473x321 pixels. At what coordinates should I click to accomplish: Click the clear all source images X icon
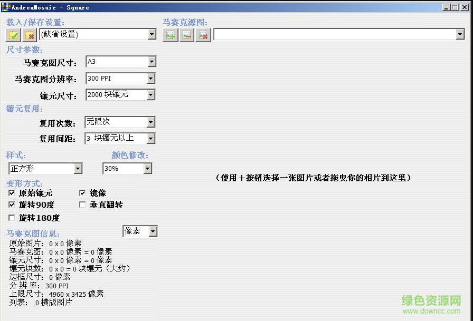pyautogui.click(x=203, y=35)
